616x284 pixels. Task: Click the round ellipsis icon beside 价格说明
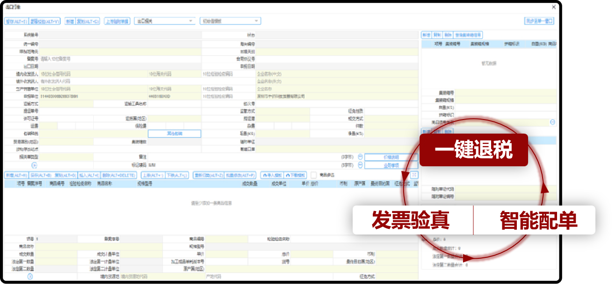pos(360,157)
